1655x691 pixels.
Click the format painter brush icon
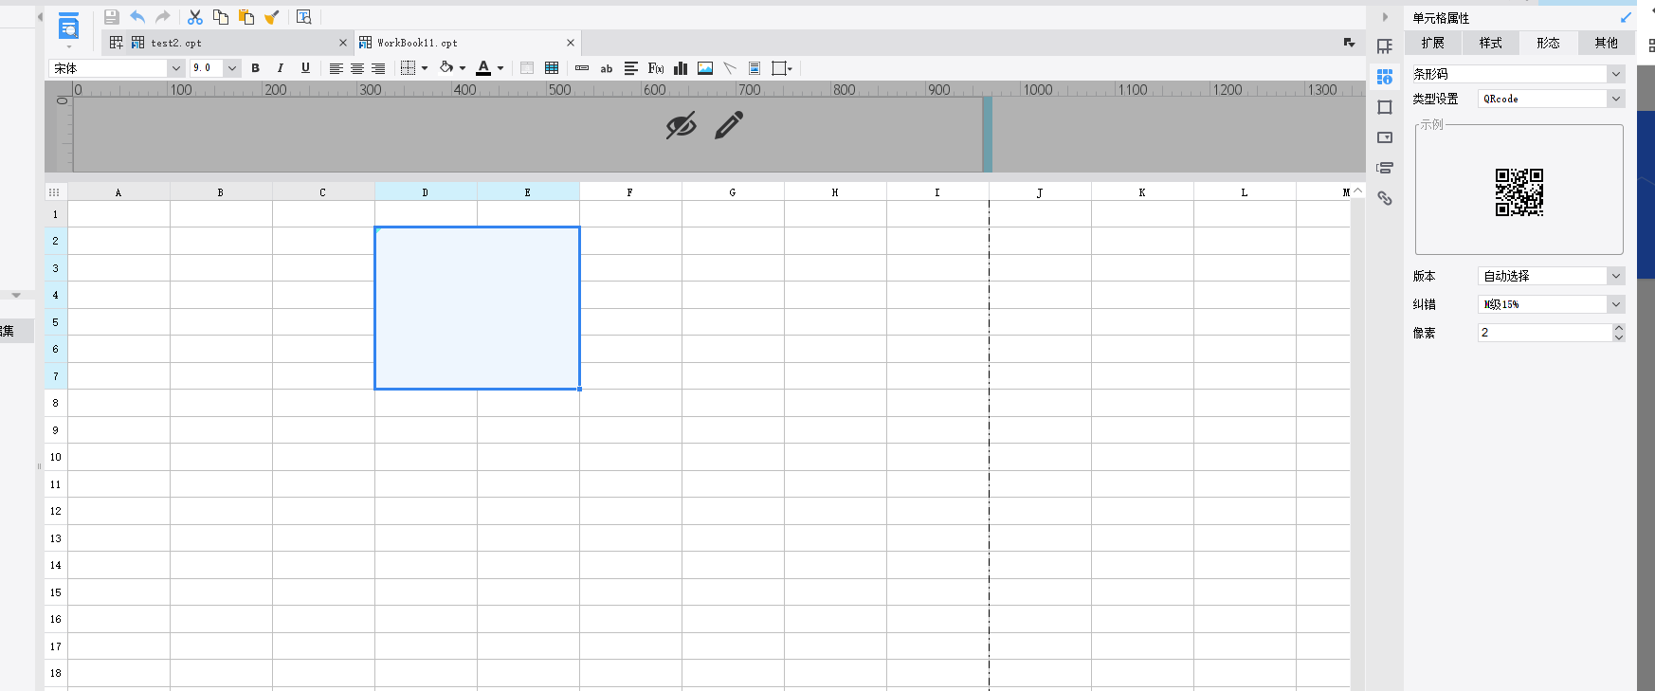(272, 17)
